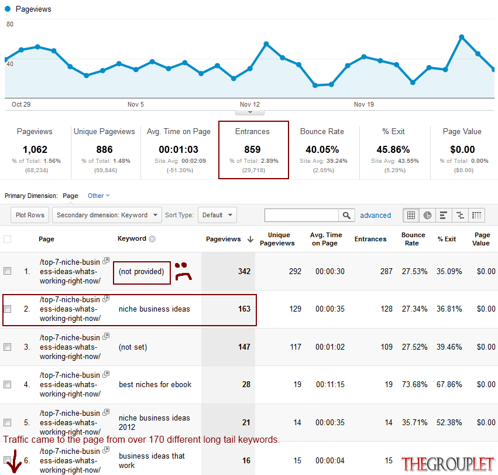This screenshot has width=498, height=475.
Task: Open row 1 page in new window
Action: click(x=106, y=261)
